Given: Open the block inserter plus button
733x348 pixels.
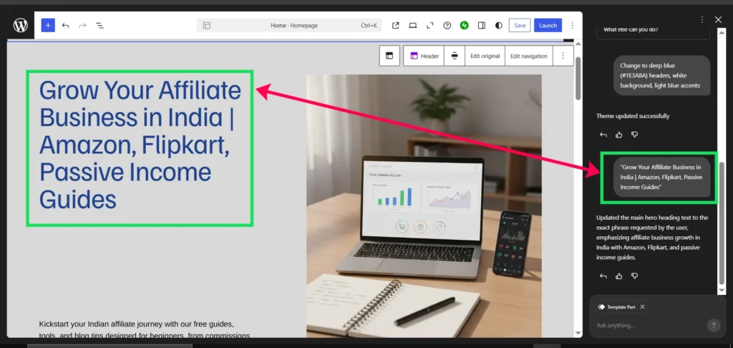Looking at the screenshot, I should pos(48,25).
